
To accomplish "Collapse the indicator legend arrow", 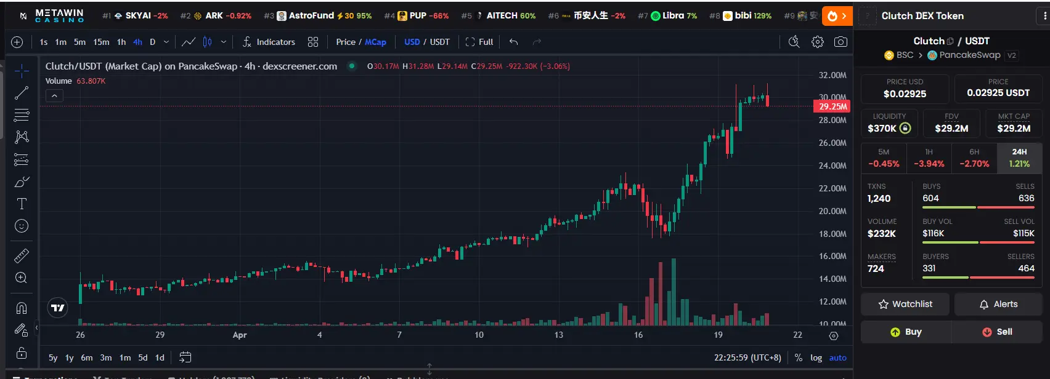I will [x=54, y=96].
